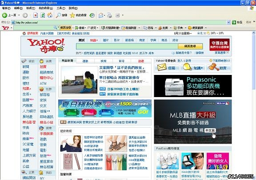The image size is (256, 180).
Task: Click the large 信箱 envelope in member panel
Action: click(162, 67)
